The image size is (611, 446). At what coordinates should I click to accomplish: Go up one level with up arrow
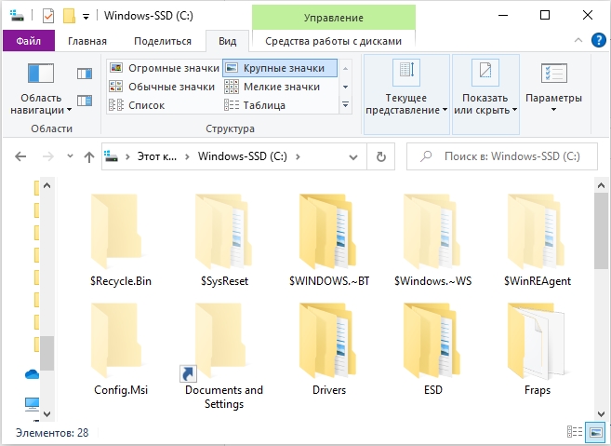pyautogui.click(x=89, y=156)
